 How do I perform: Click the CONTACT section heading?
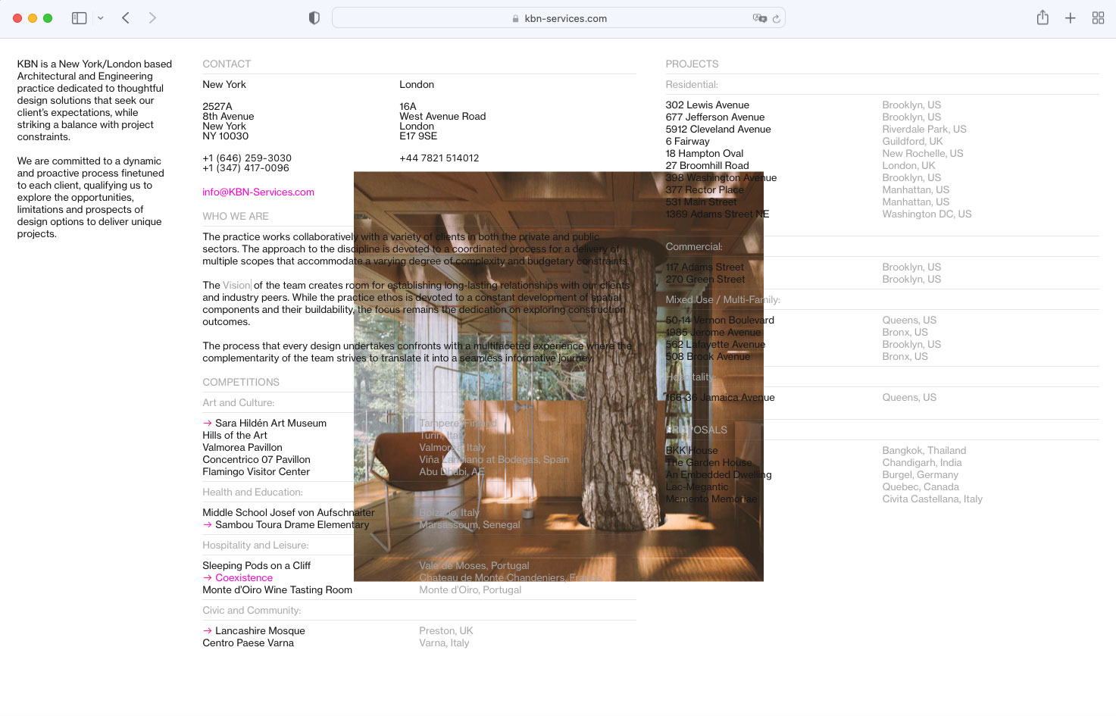click(x=227, y=64)
